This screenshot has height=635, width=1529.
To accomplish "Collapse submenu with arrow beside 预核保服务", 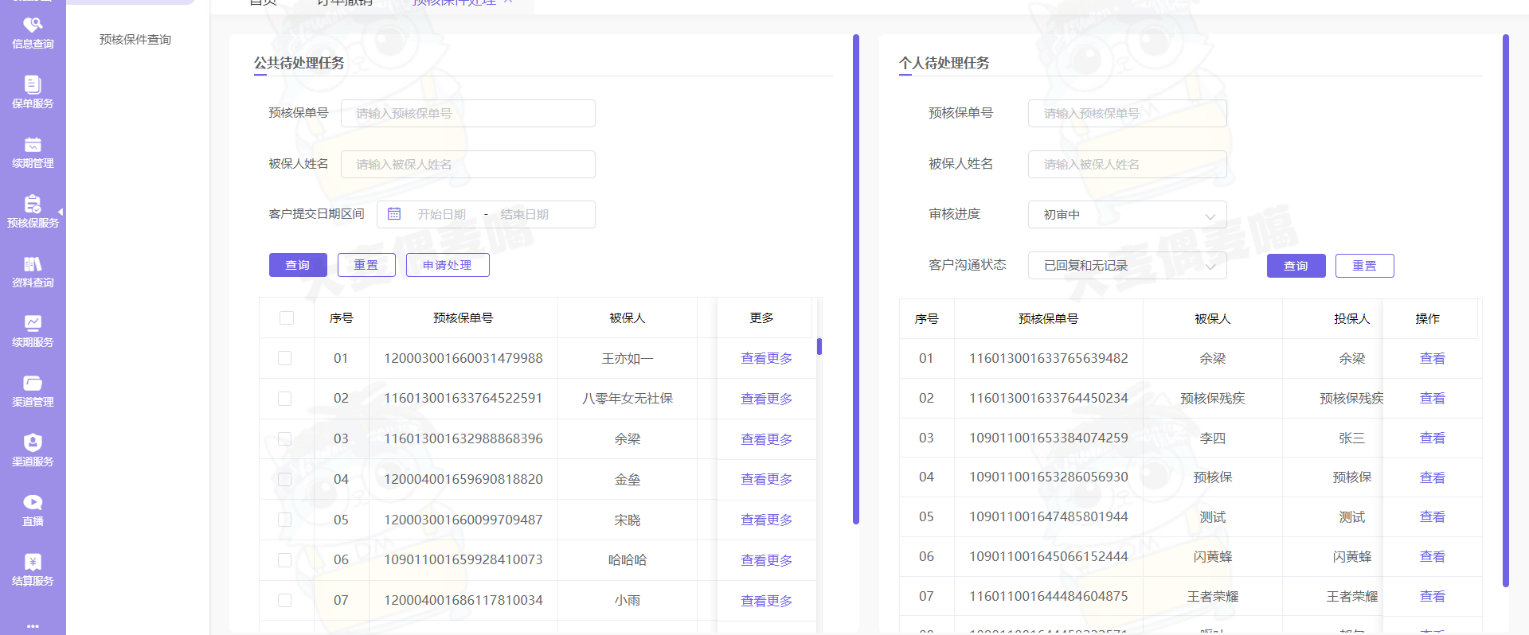I will tap(61, 212).
